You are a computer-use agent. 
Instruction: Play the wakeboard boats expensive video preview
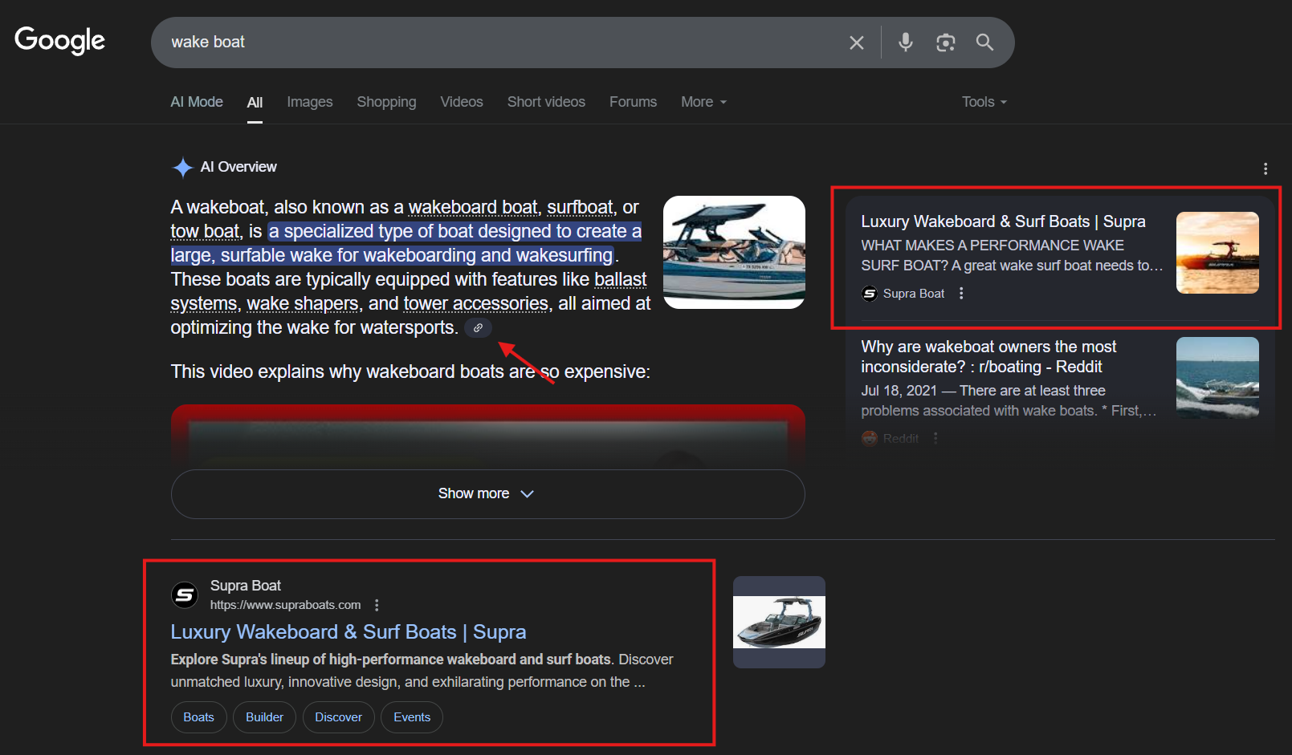coord(487,436)
